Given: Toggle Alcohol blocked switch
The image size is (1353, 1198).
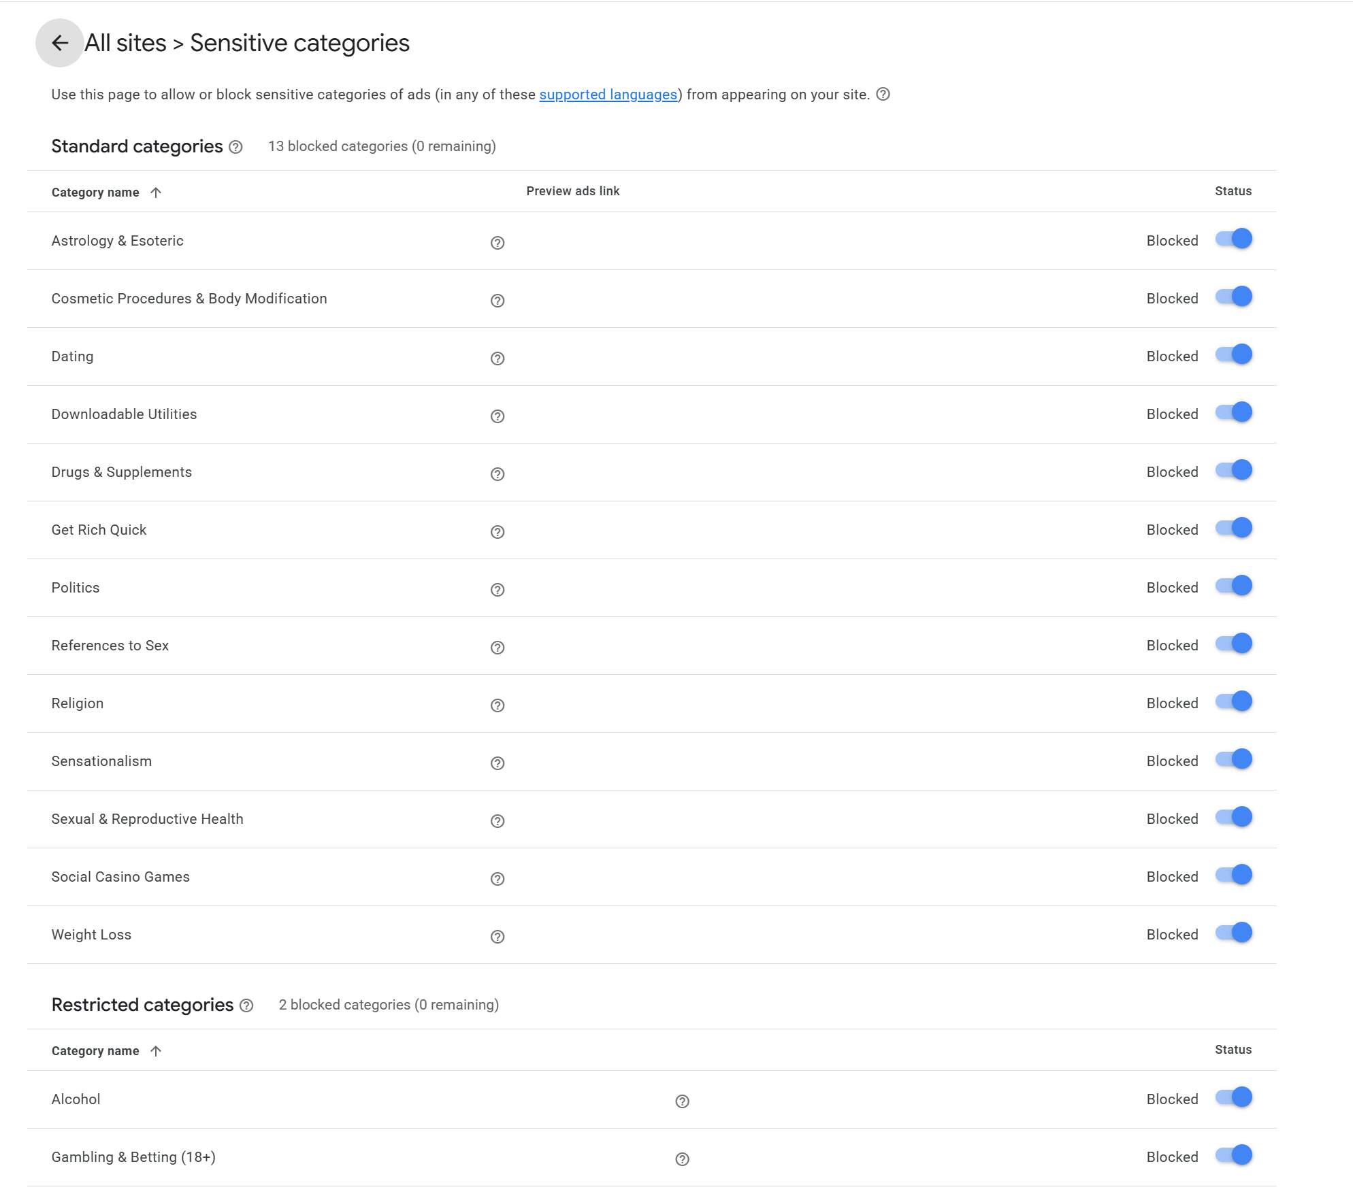Looking at the screenshot, I should (1234, 1097).
